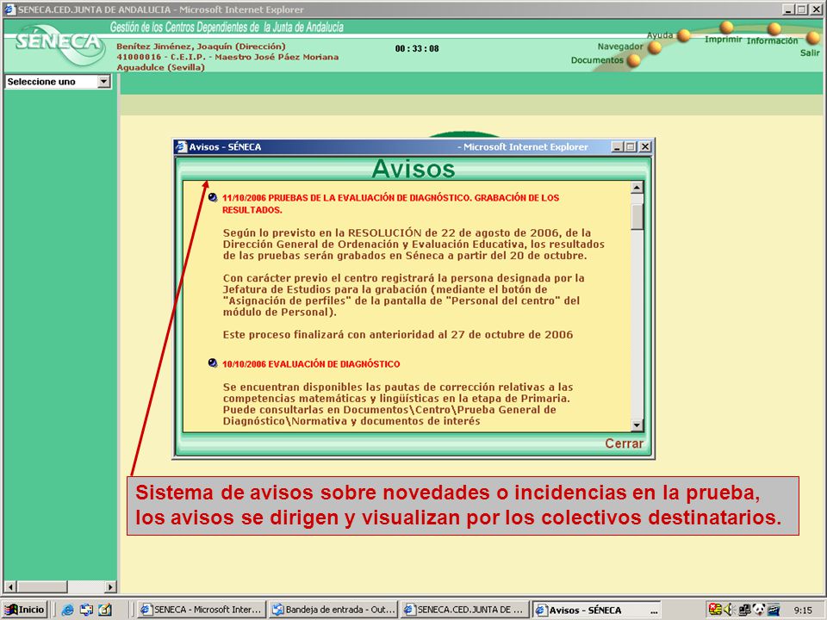The height and width of the screenshot is (620, 827).
Task: Expand the 'Seleccione uno' dropdown
Action: coord(104,82)
